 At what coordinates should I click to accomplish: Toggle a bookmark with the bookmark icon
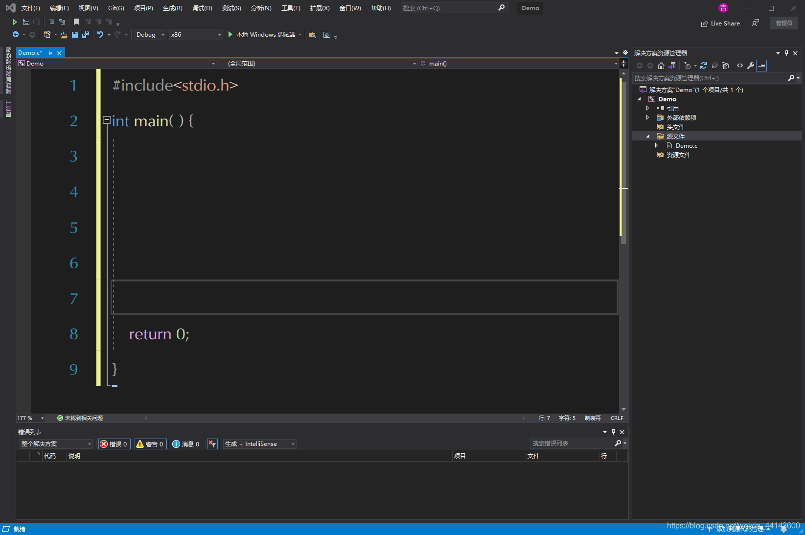coord(76,22)
